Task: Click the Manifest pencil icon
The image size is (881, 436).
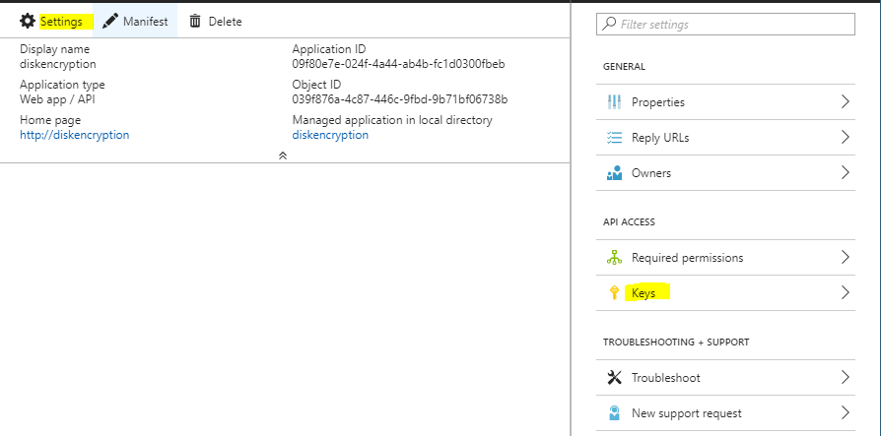Action: pos(110,22)
